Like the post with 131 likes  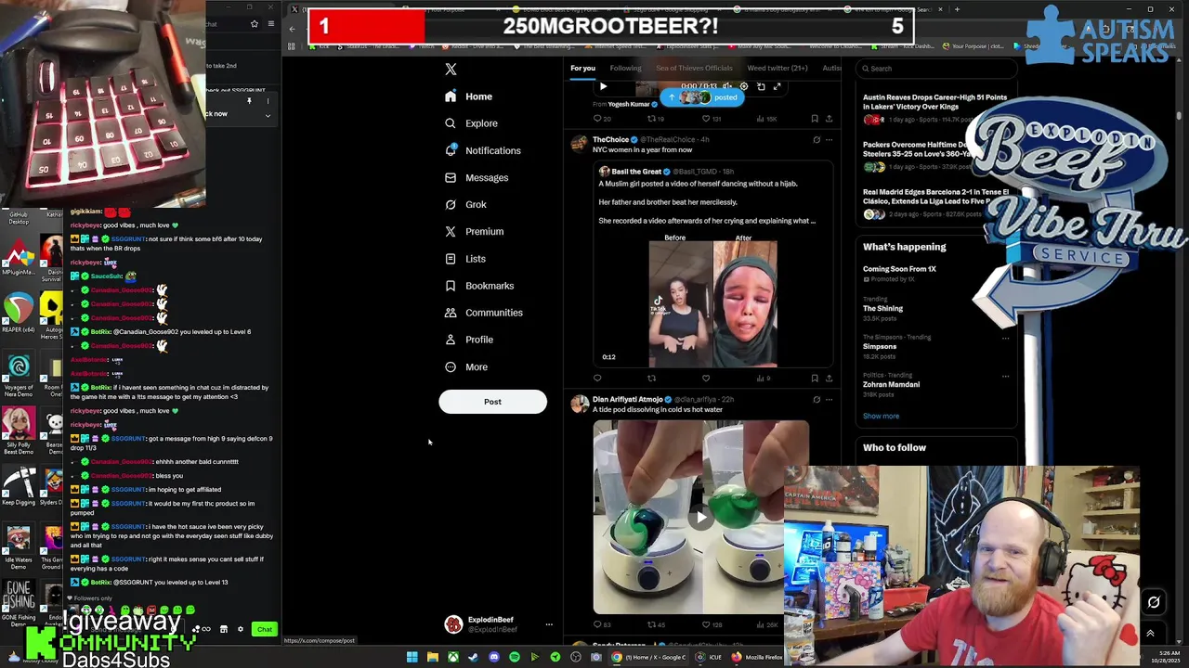(x=711, y=119)
